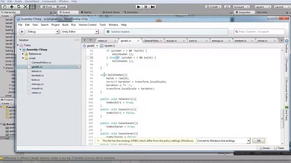The width and height of the screenshot is (291, 163).
Task: Open Unity Collab dropdown
Action: pyautogui.click(x=213, y=7)
